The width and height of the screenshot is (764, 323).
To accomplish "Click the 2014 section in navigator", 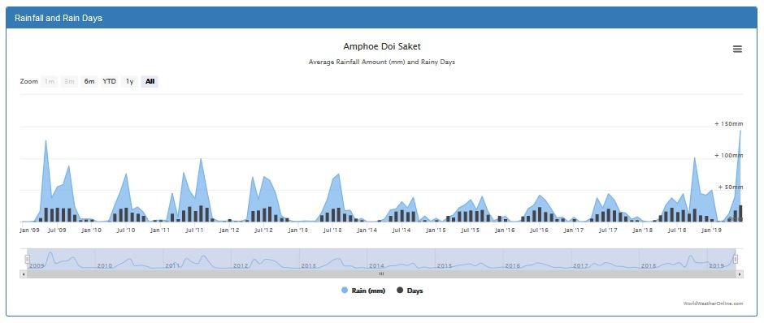I will 401,259.
